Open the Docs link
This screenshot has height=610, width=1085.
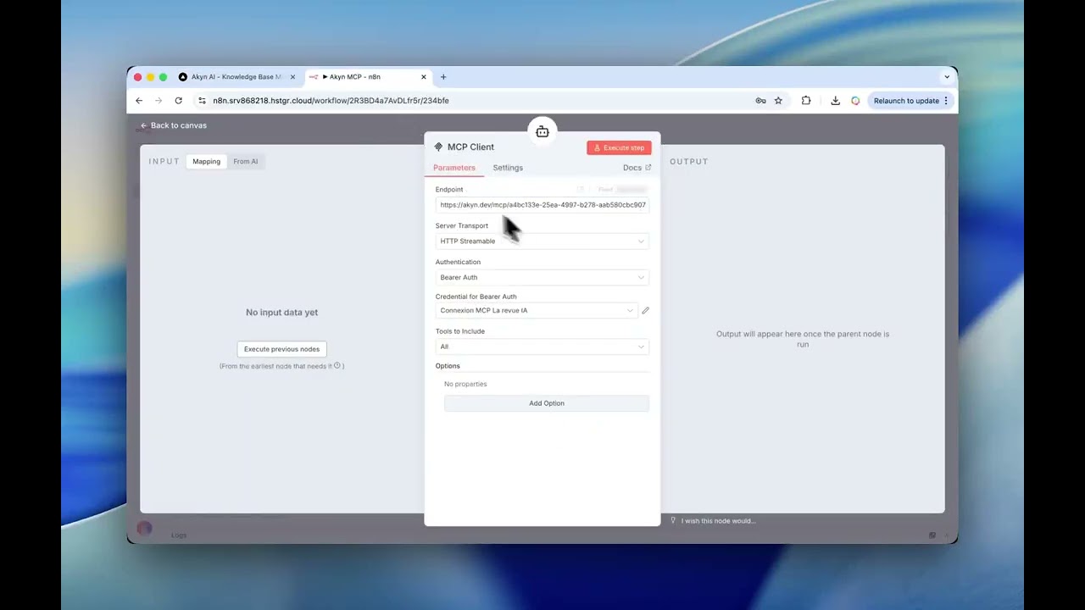click(637, 168)
